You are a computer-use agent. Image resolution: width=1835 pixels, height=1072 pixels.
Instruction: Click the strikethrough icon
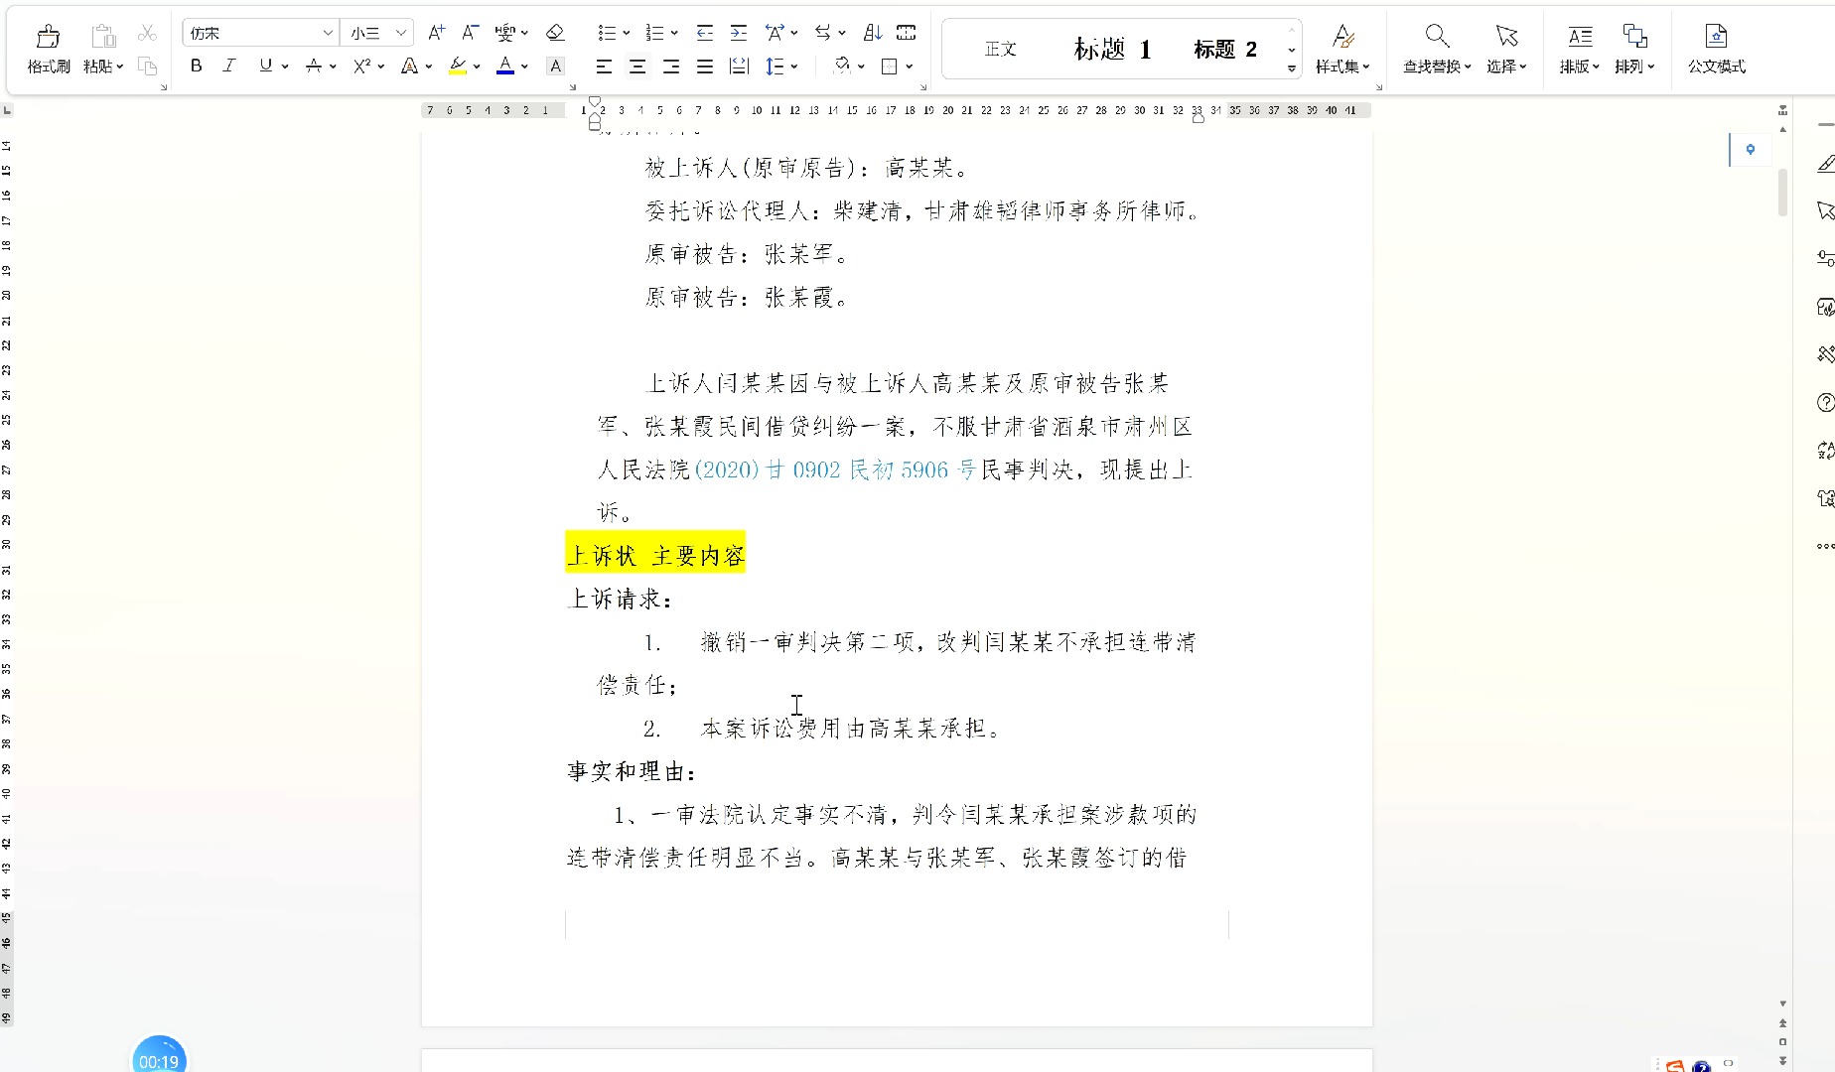[x=314, y=67]
